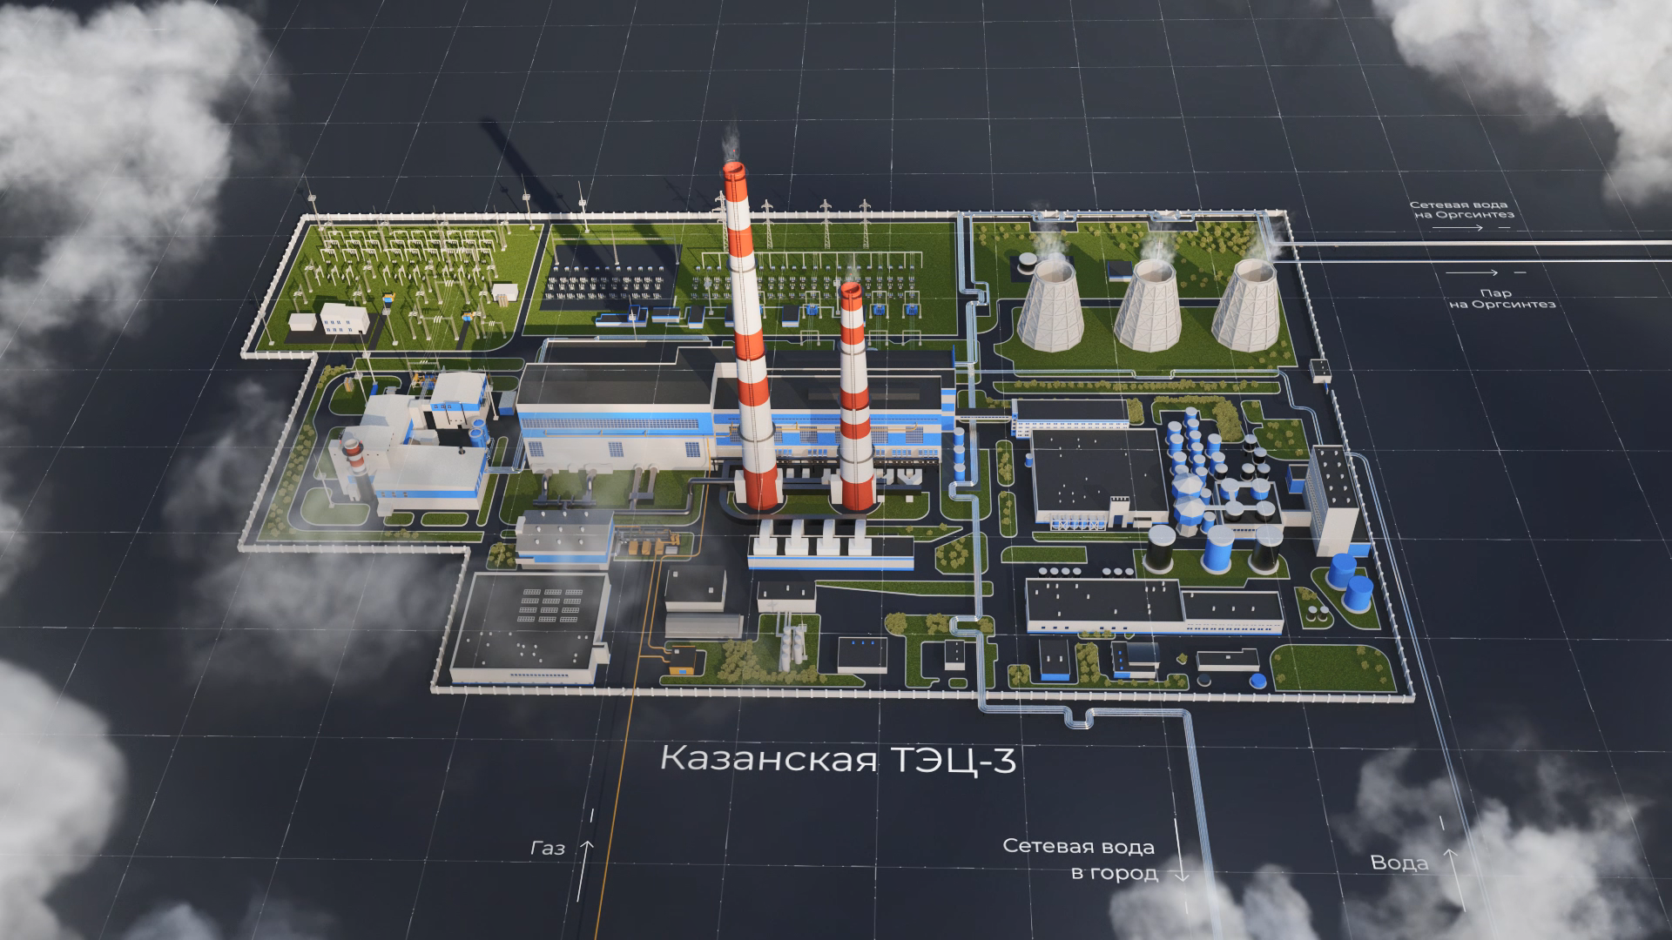Screen dimensions: 1672x940
Task: Click the tall red-white striped chimney
Action: pos(750,335)
